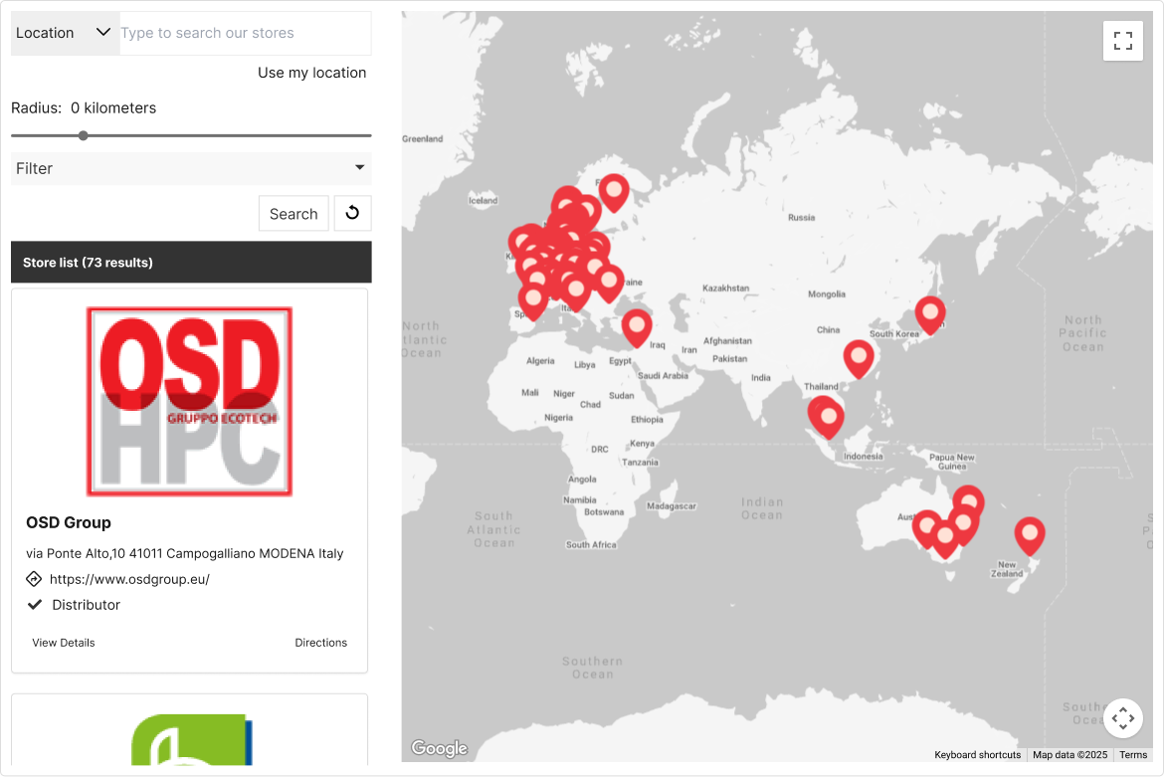Click the map camera pan control

point(1123,717)
